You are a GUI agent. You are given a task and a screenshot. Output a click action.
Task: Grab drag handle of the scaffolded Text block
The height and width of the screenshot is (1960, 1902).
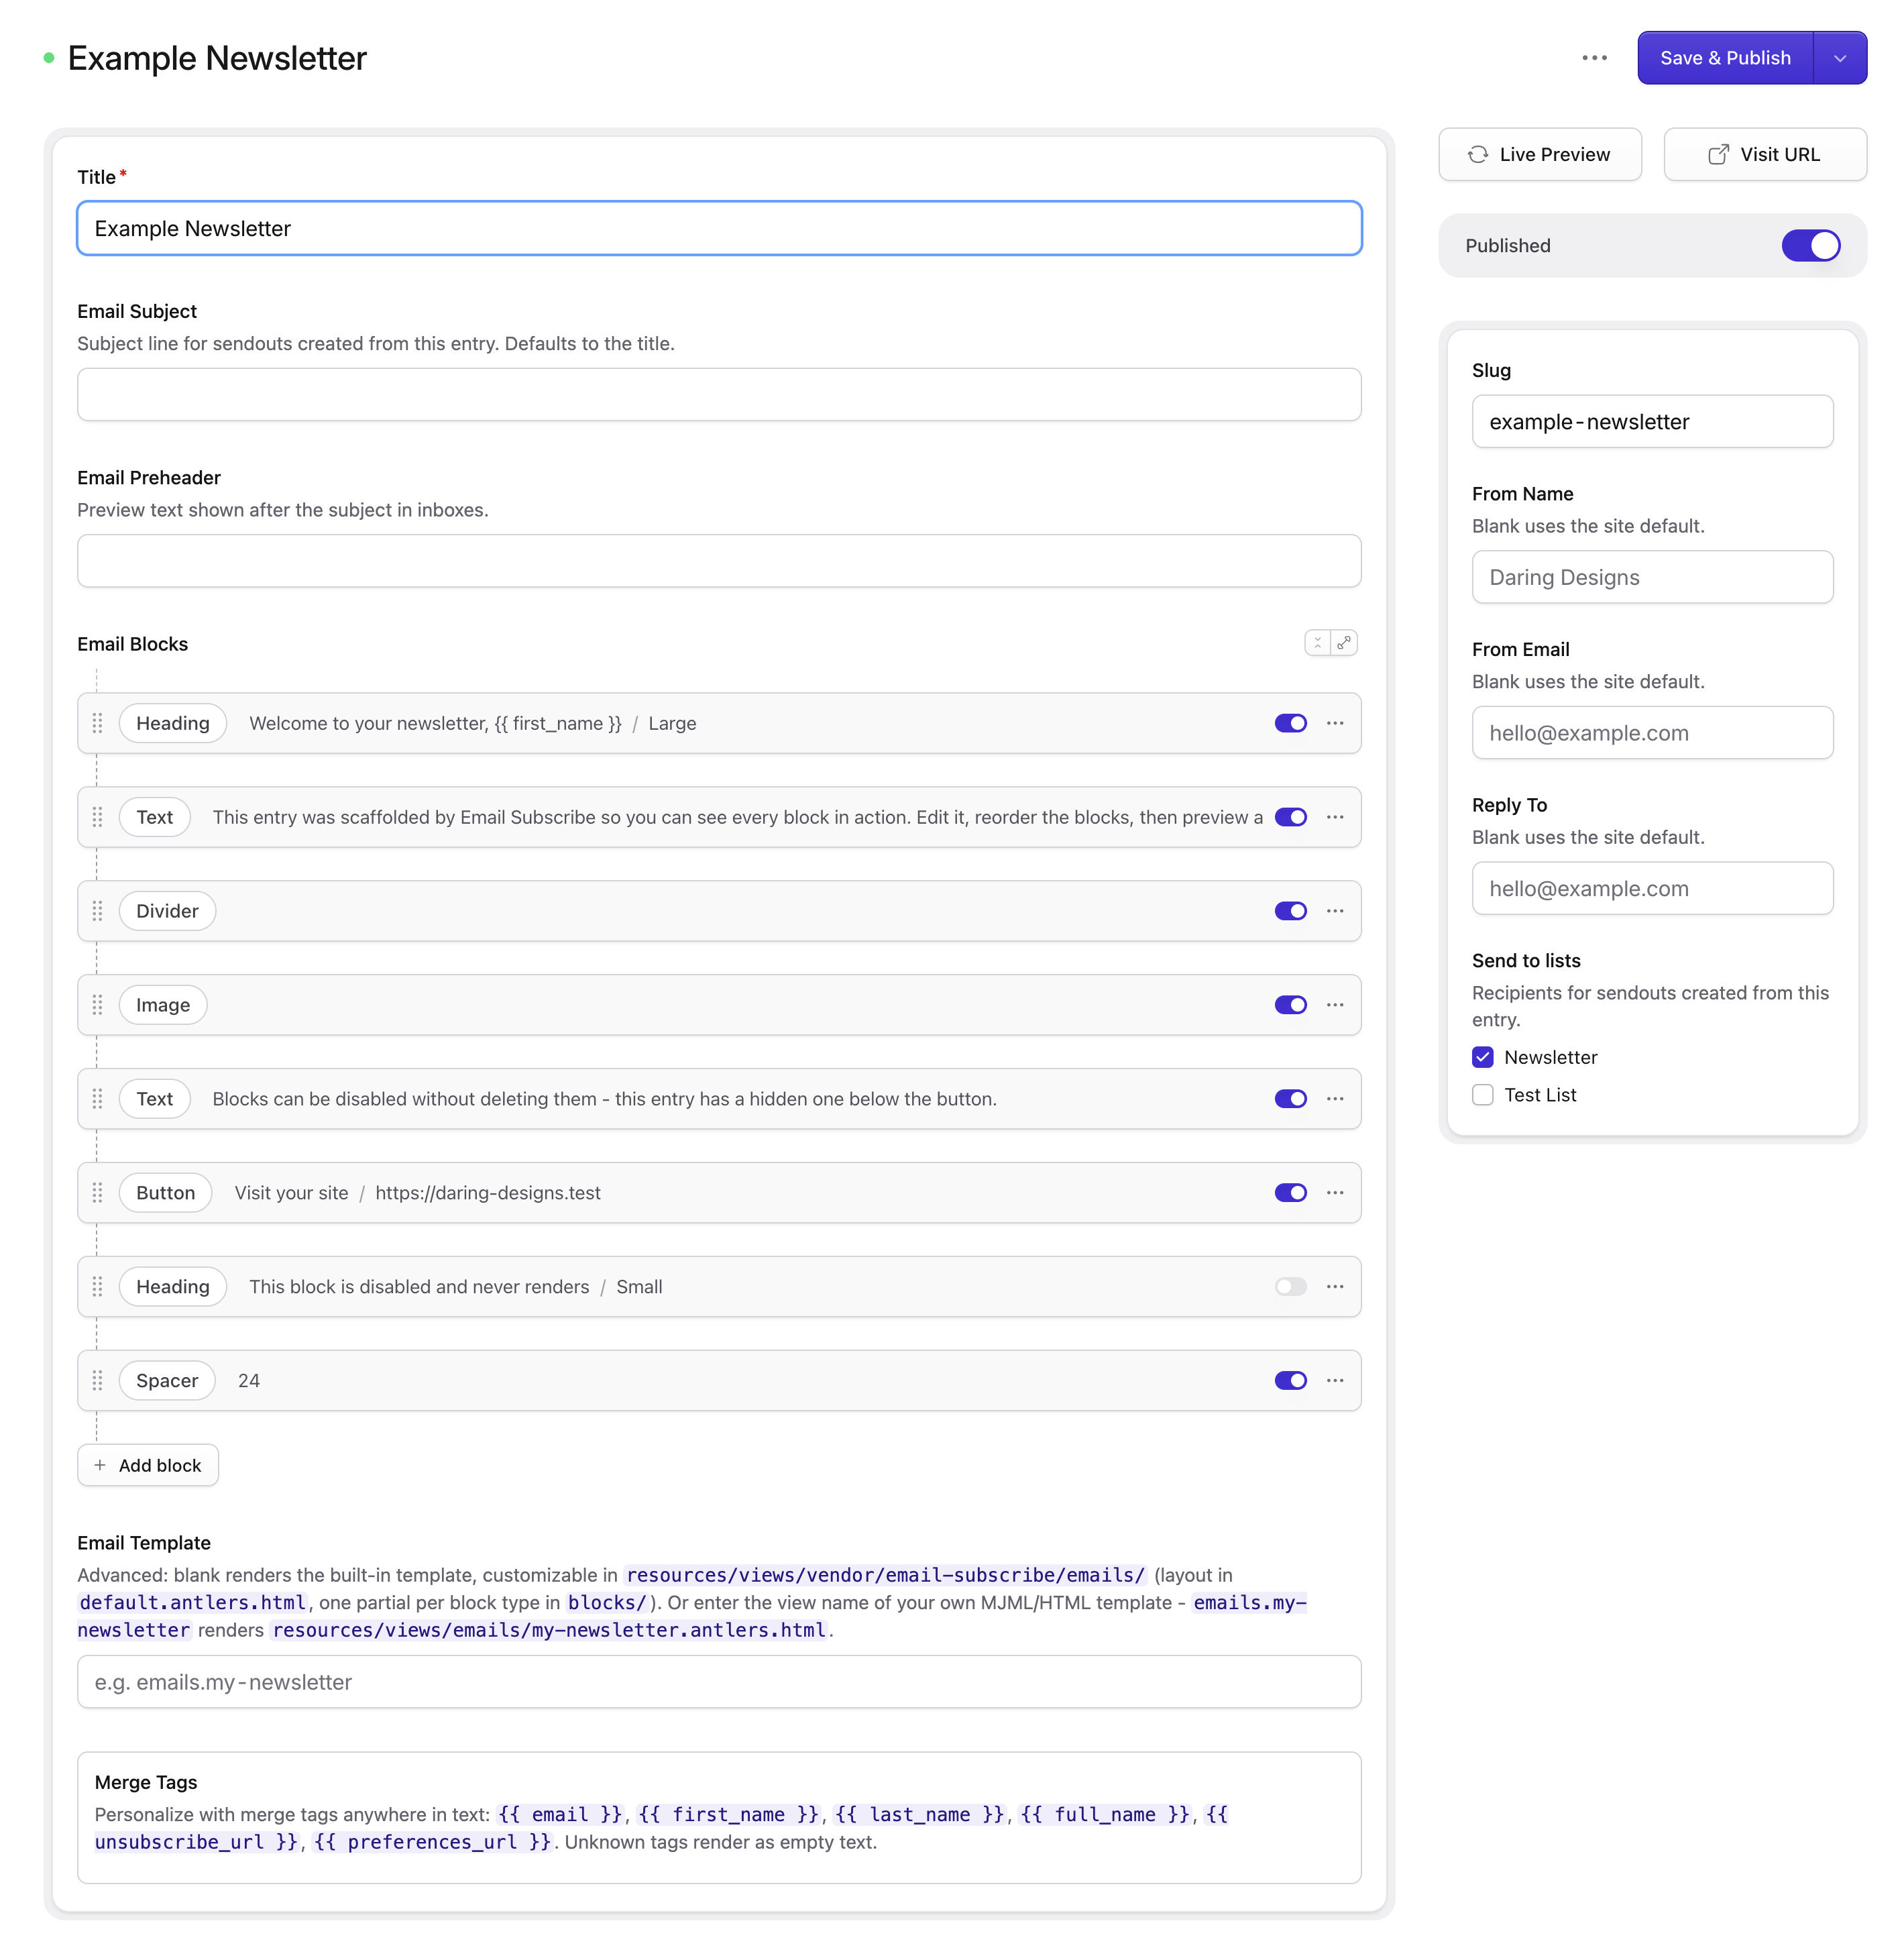97,817
